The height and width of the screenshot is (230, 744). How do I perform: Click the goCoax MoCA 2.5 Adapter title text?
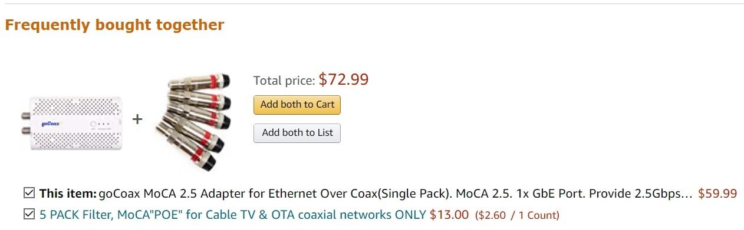tap(395, 194)
